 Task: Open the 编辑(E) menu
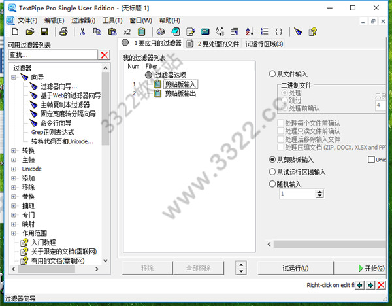(54, 20)
